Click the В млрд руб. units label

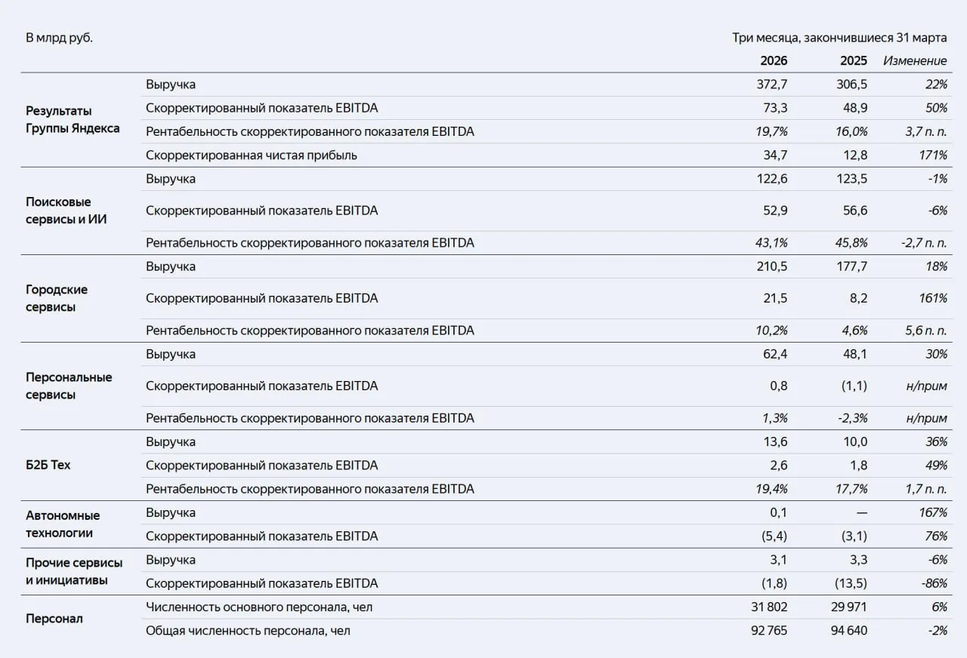tap(59, 38)
